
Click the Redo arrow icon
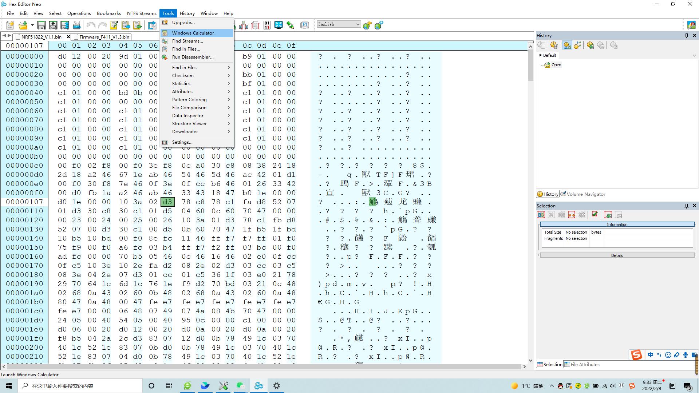coord(102,25)
